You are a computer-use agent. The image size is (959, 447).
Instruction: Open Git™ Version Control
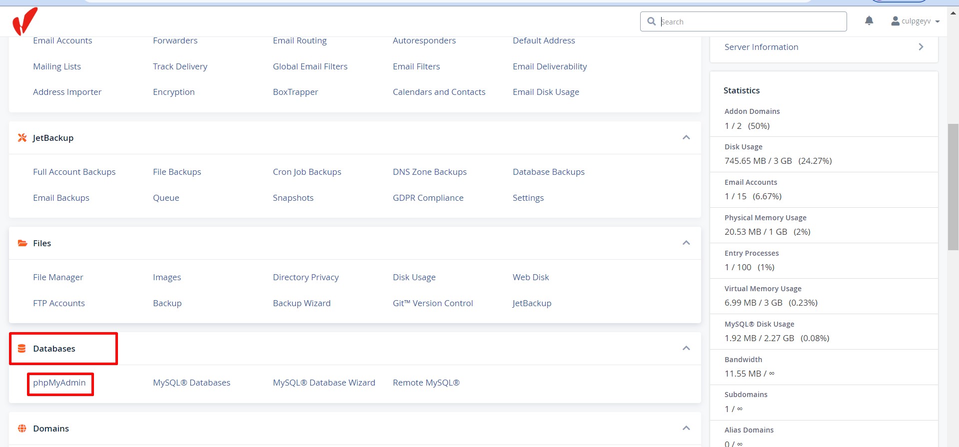[x=432, y=303]
